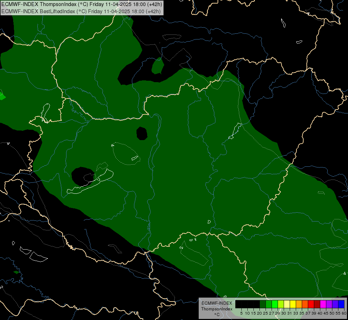Click the bright red 37–39 legend swatch
Viewport: 348px width, 320px height.
[311, 304]
